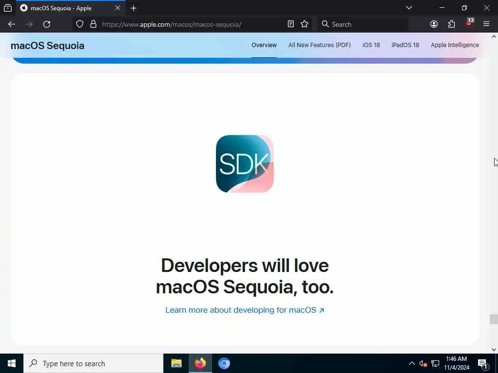
Task: Select the Overview nav item
Action: tap(264, 45)
